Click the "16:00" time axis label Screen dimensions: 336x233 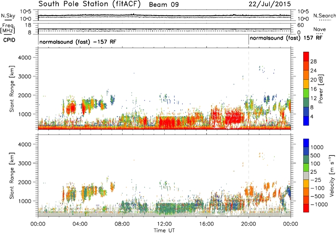[206, 224]
